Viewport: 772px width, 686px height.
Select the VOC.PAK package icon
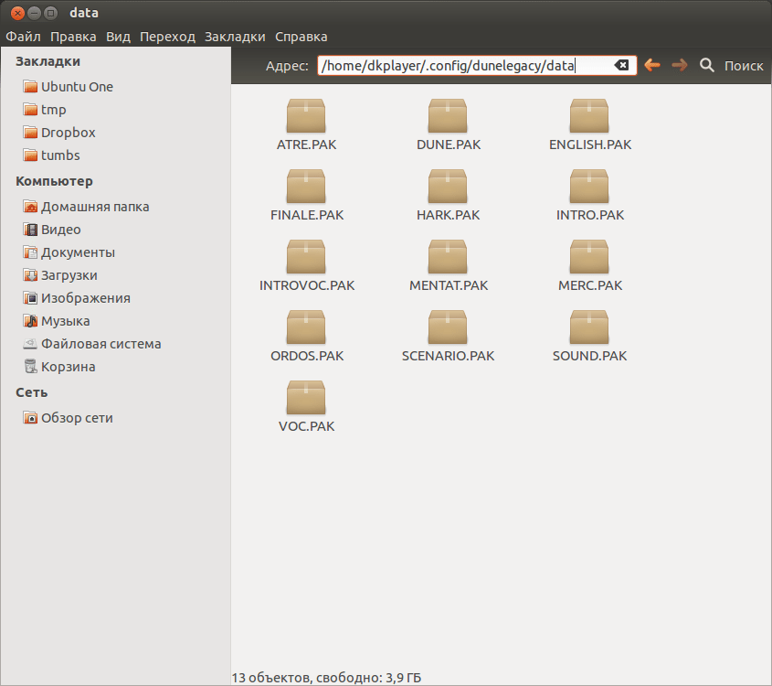[x=306, y=398]
